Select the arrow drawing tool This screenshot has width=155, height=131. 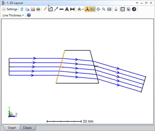[x=56, y=9]
